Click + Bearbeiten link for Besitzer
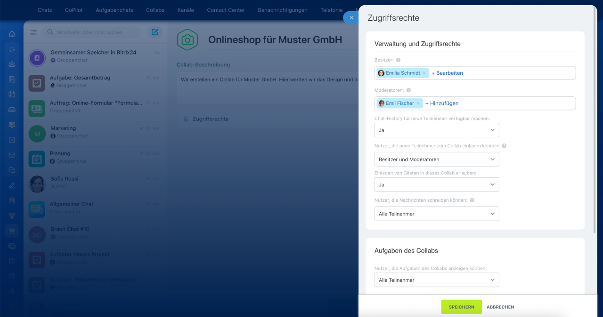603x317 pixels. 447,73
